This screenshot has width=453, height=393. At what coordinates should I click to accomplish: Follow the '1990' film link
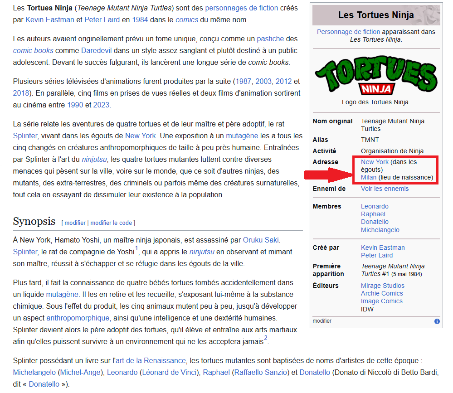[75, 105]
